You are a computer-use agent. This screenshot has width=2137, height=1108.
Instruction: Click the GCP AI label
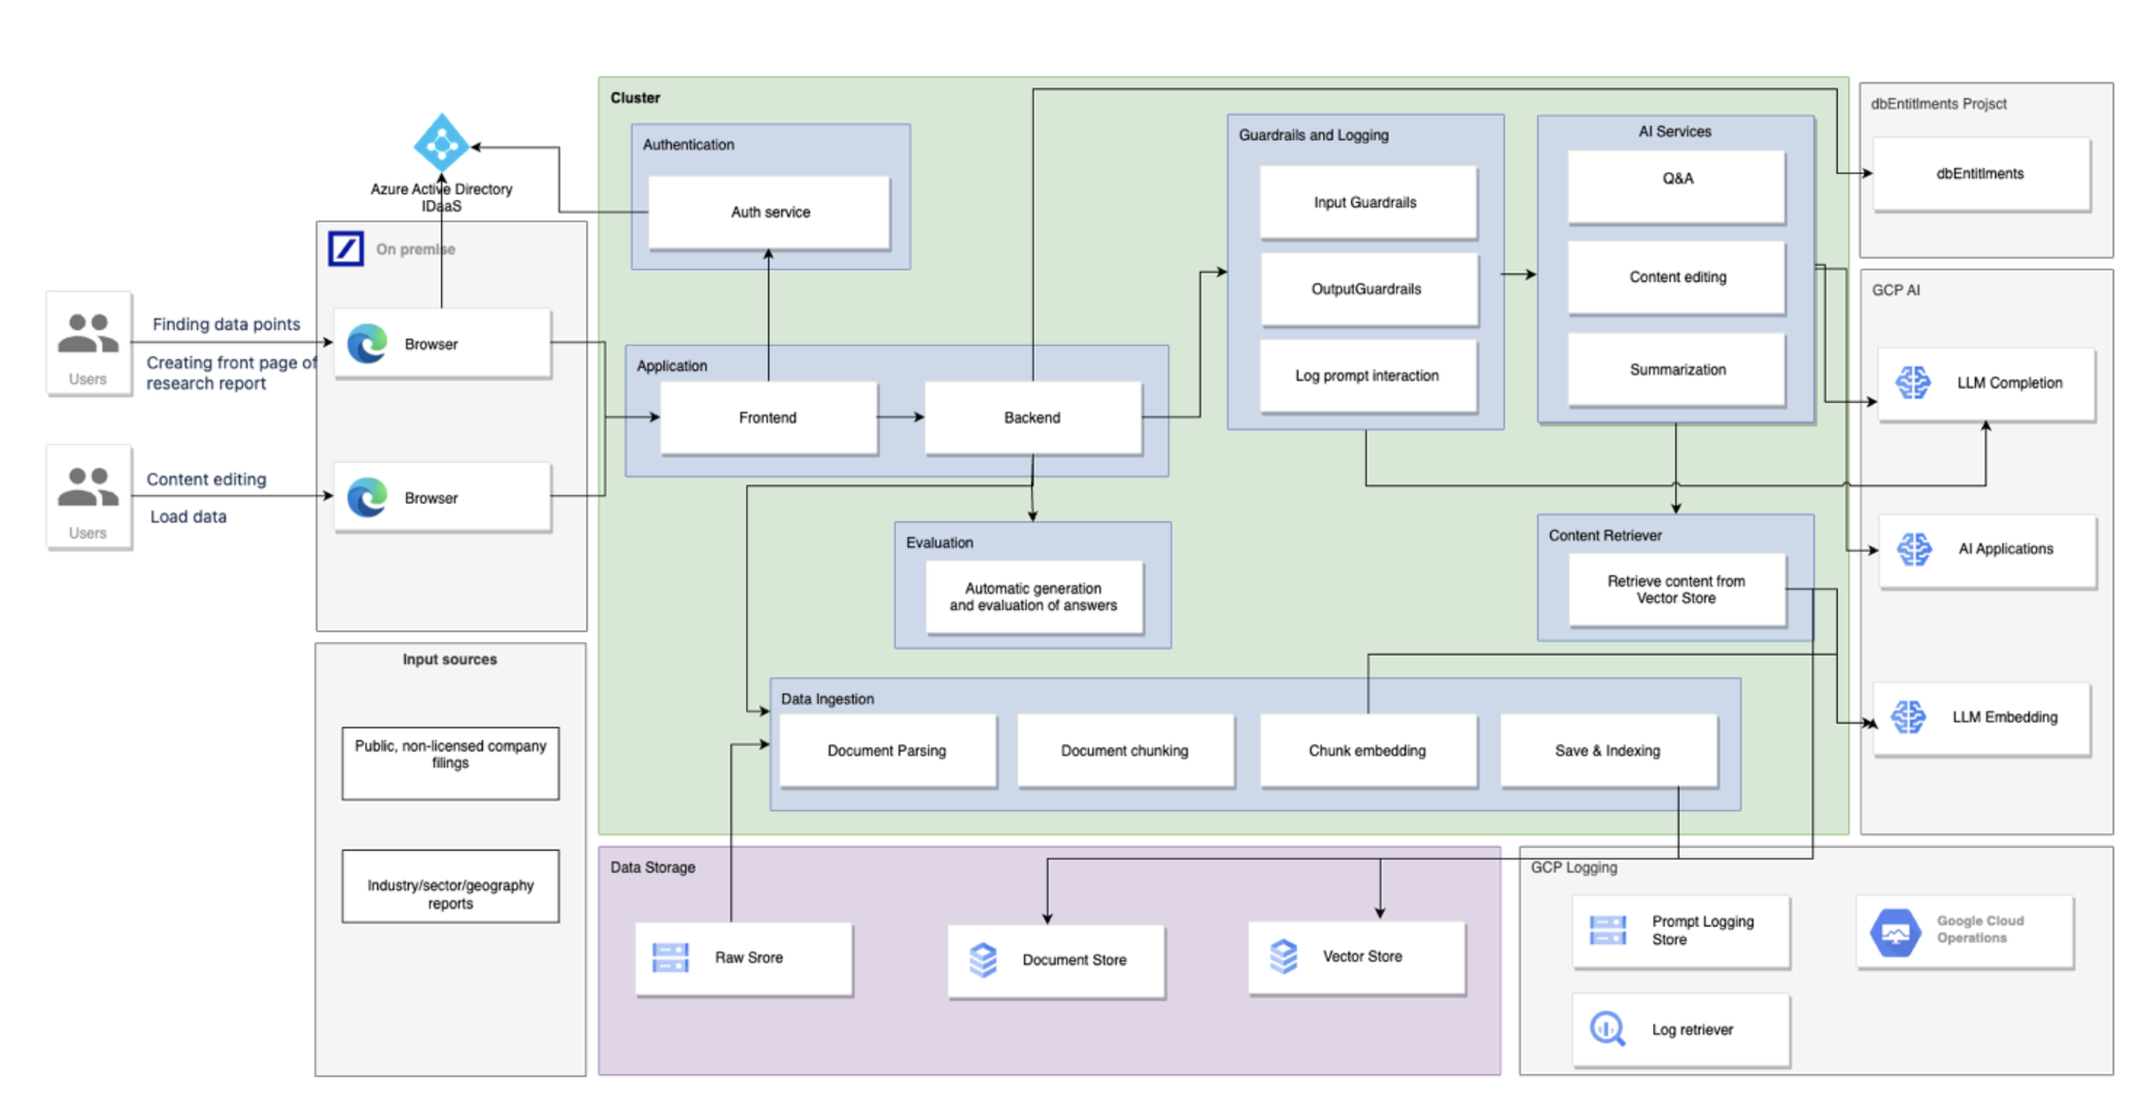[x=1896, y=289]
